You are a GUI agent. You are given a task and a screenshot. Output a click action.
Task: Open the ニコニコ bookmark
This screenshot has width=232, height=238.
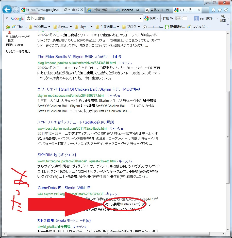[153, 27]
